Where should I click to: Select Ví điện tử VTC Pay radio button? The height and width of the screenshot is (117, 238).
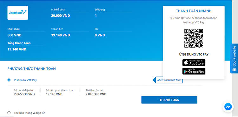point(9,80)
